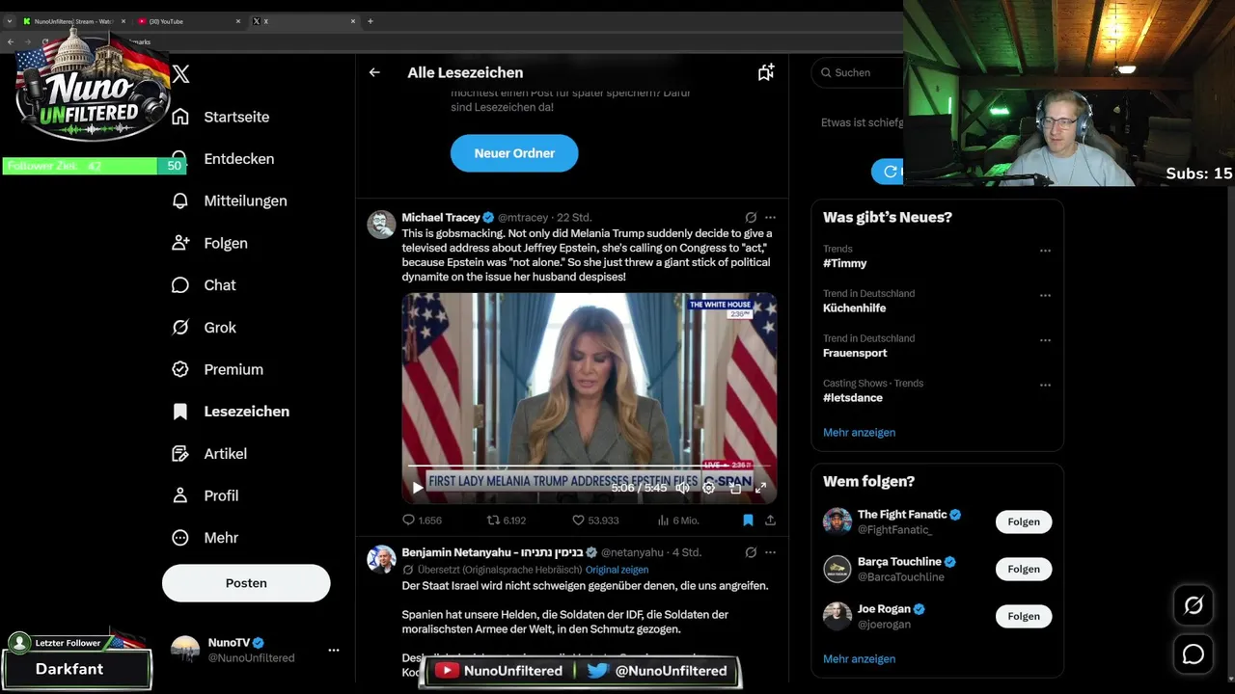Click Mehr anzeigen under trends
The width and height of the screenshot is (1235, 694).
859,433
